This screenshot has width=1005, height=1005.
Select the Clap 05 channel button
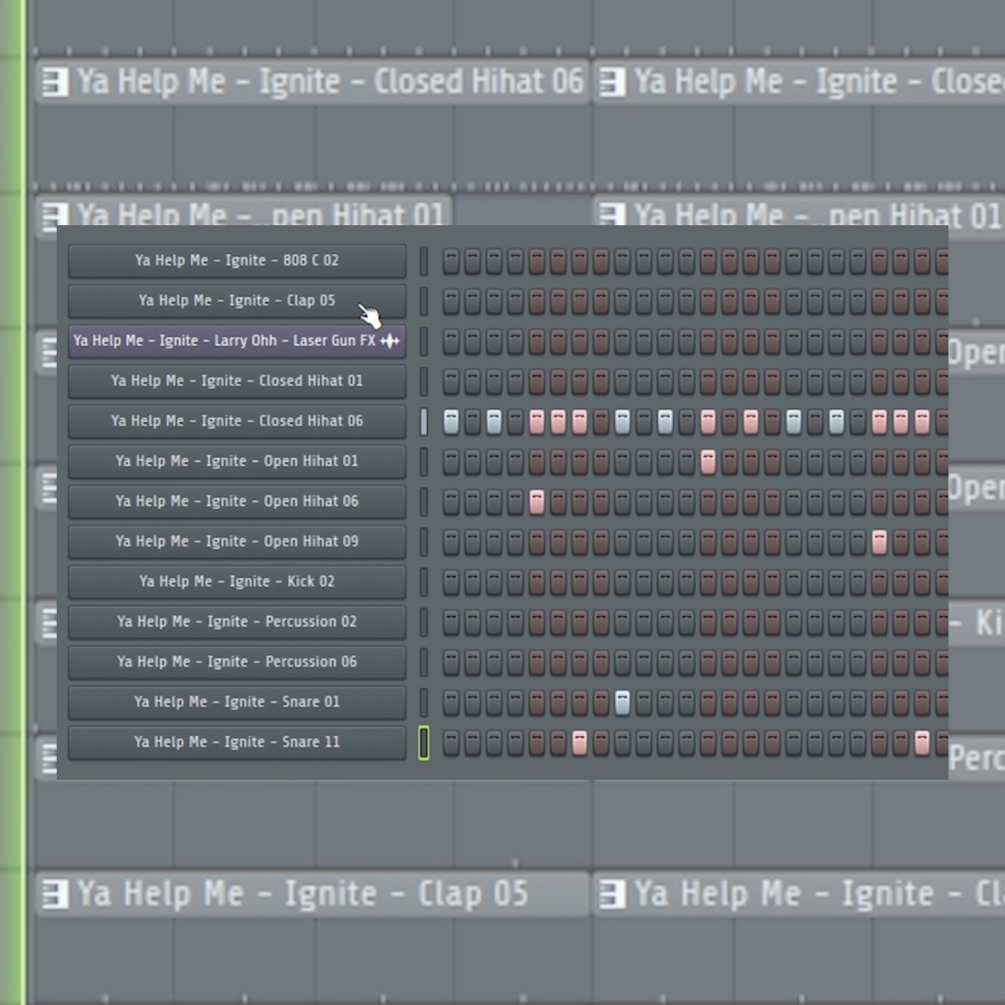pos(236,301)
